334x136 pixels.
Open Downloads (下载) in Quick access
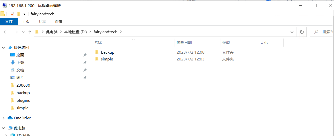(x=20, y=62)
